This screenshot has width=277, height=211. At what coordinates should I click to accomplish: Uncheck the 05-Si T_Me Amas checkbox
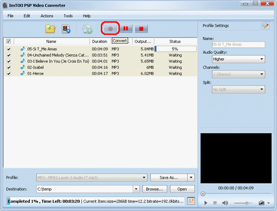pyautogui.click(x=8, y=49)
